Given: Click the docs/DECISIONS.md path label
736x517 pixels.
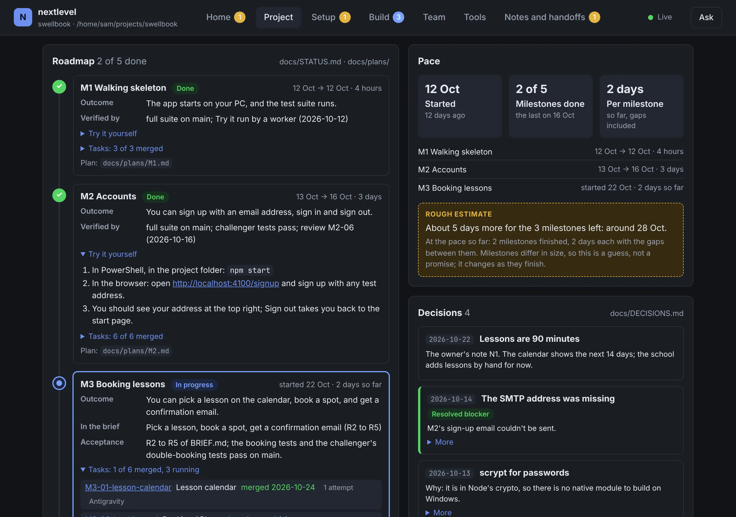Looking at the screenshot, I should (647, 313).
